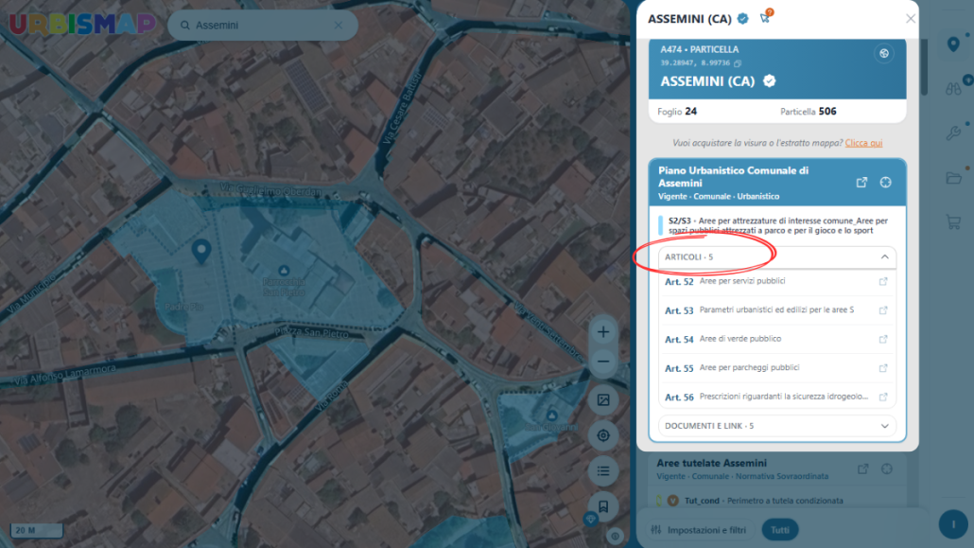974x548 pixels.
Task: Open the basemap imagery selector icon
Action: (603, 400)
